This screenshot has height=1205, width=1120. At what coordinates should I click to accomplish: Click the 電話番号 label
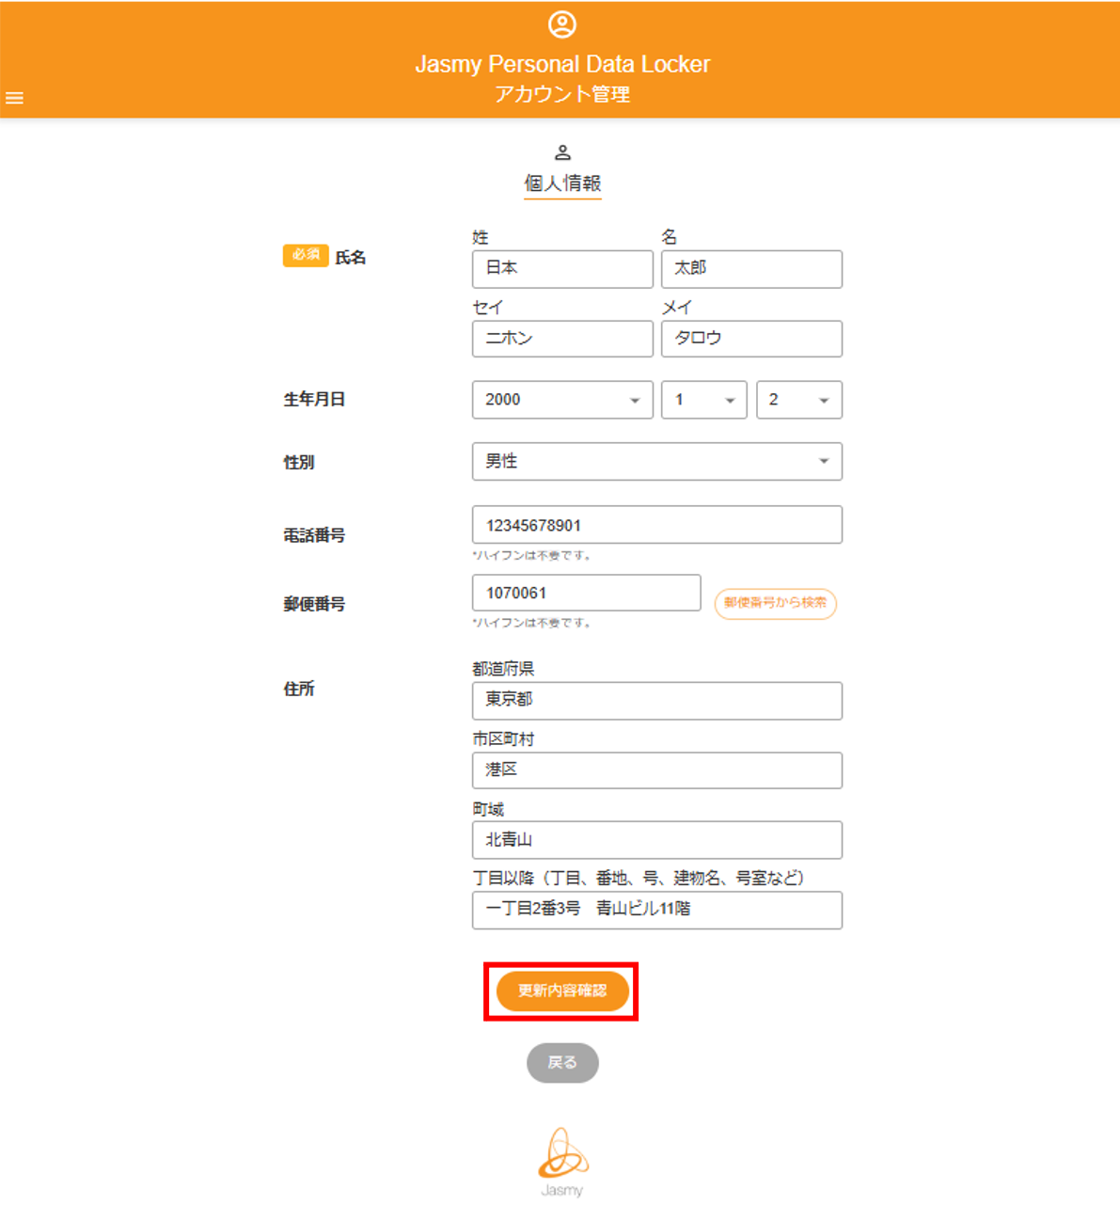tap(314, 535)
